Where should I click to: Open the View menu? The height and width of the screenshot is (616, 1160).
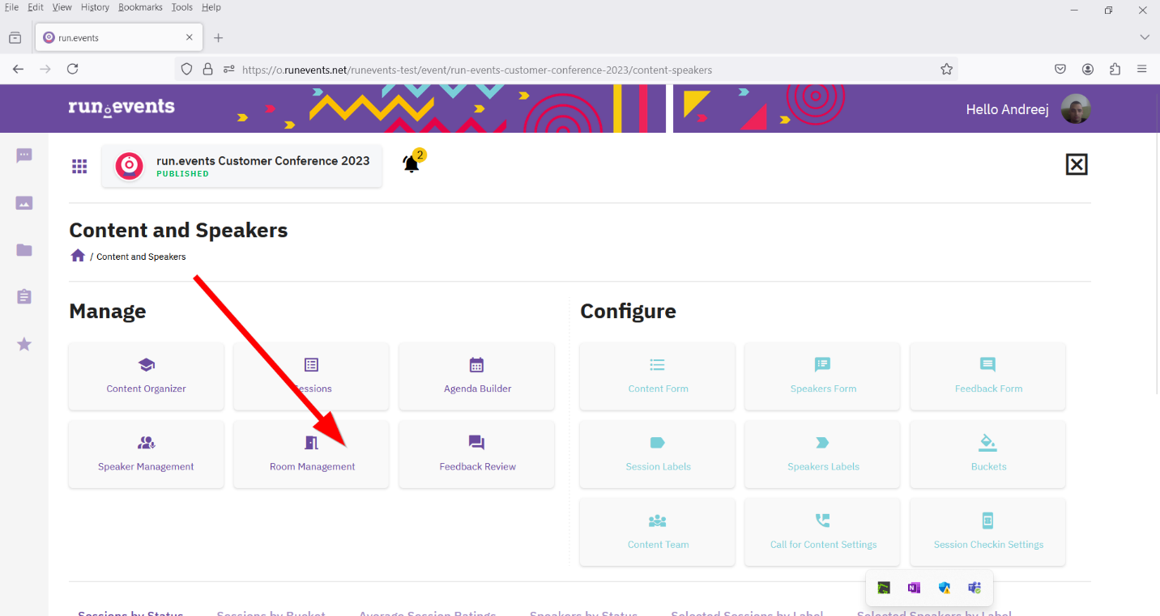tap(62, 7)
